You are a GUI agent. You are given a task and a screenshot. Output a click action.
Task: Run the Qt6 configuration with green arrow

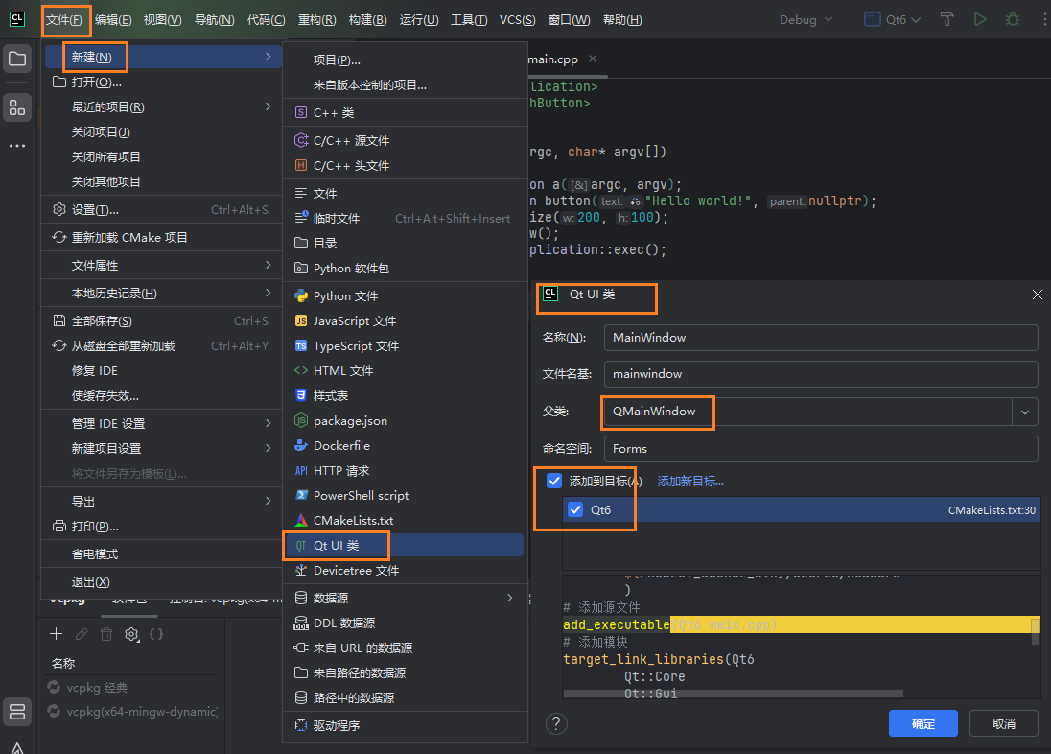point(979,19)
